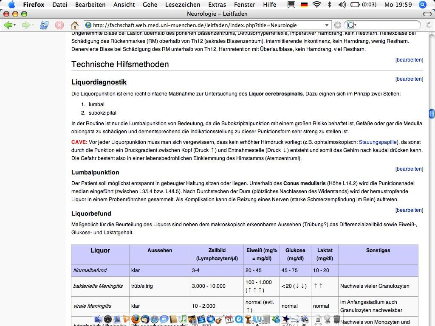Click the Bluetooth icon in menu bar

(330, 5)
